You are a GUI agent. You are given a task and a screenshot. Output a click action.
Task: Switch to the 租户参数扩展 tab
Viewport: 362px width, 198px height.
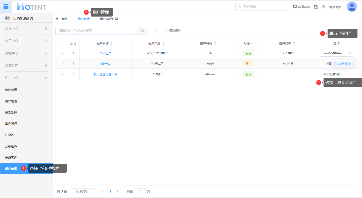(x=109, y=19)
